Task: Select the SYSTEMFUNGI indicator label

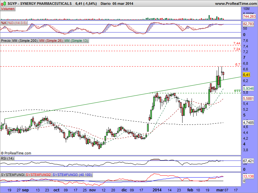Action: coord(13,175)
